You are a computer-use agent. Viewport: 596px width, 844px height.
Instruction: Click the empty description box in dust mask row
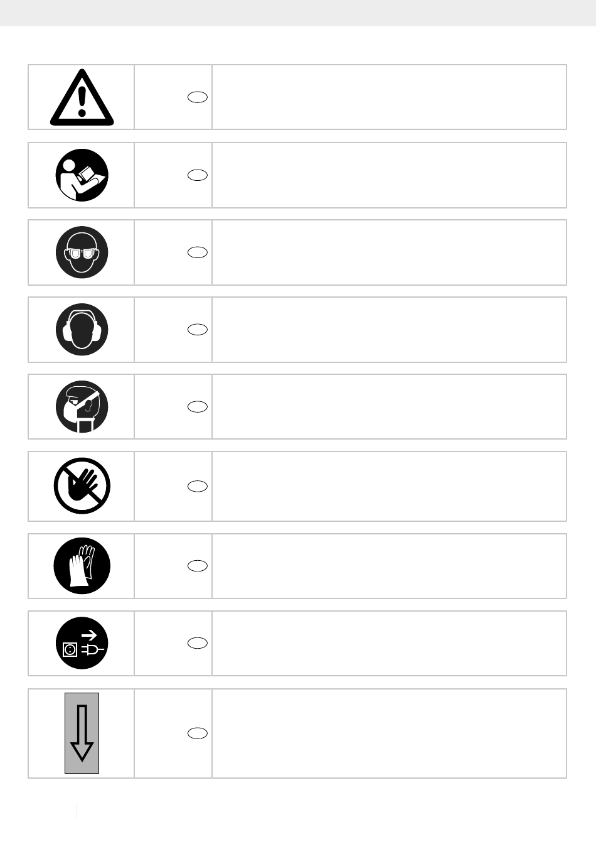point(390,407)
